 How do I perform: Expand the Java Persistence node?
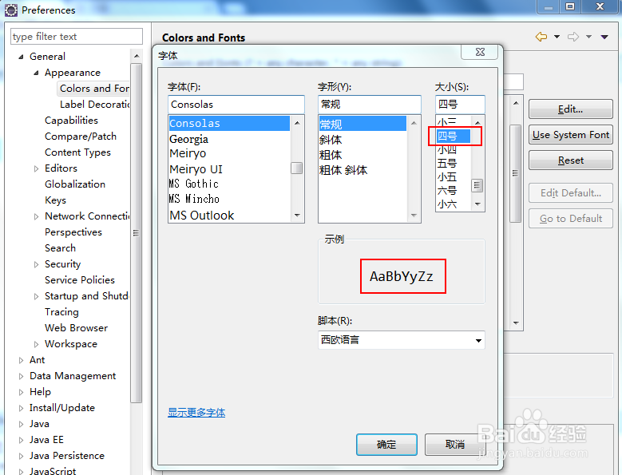point(21,456)
